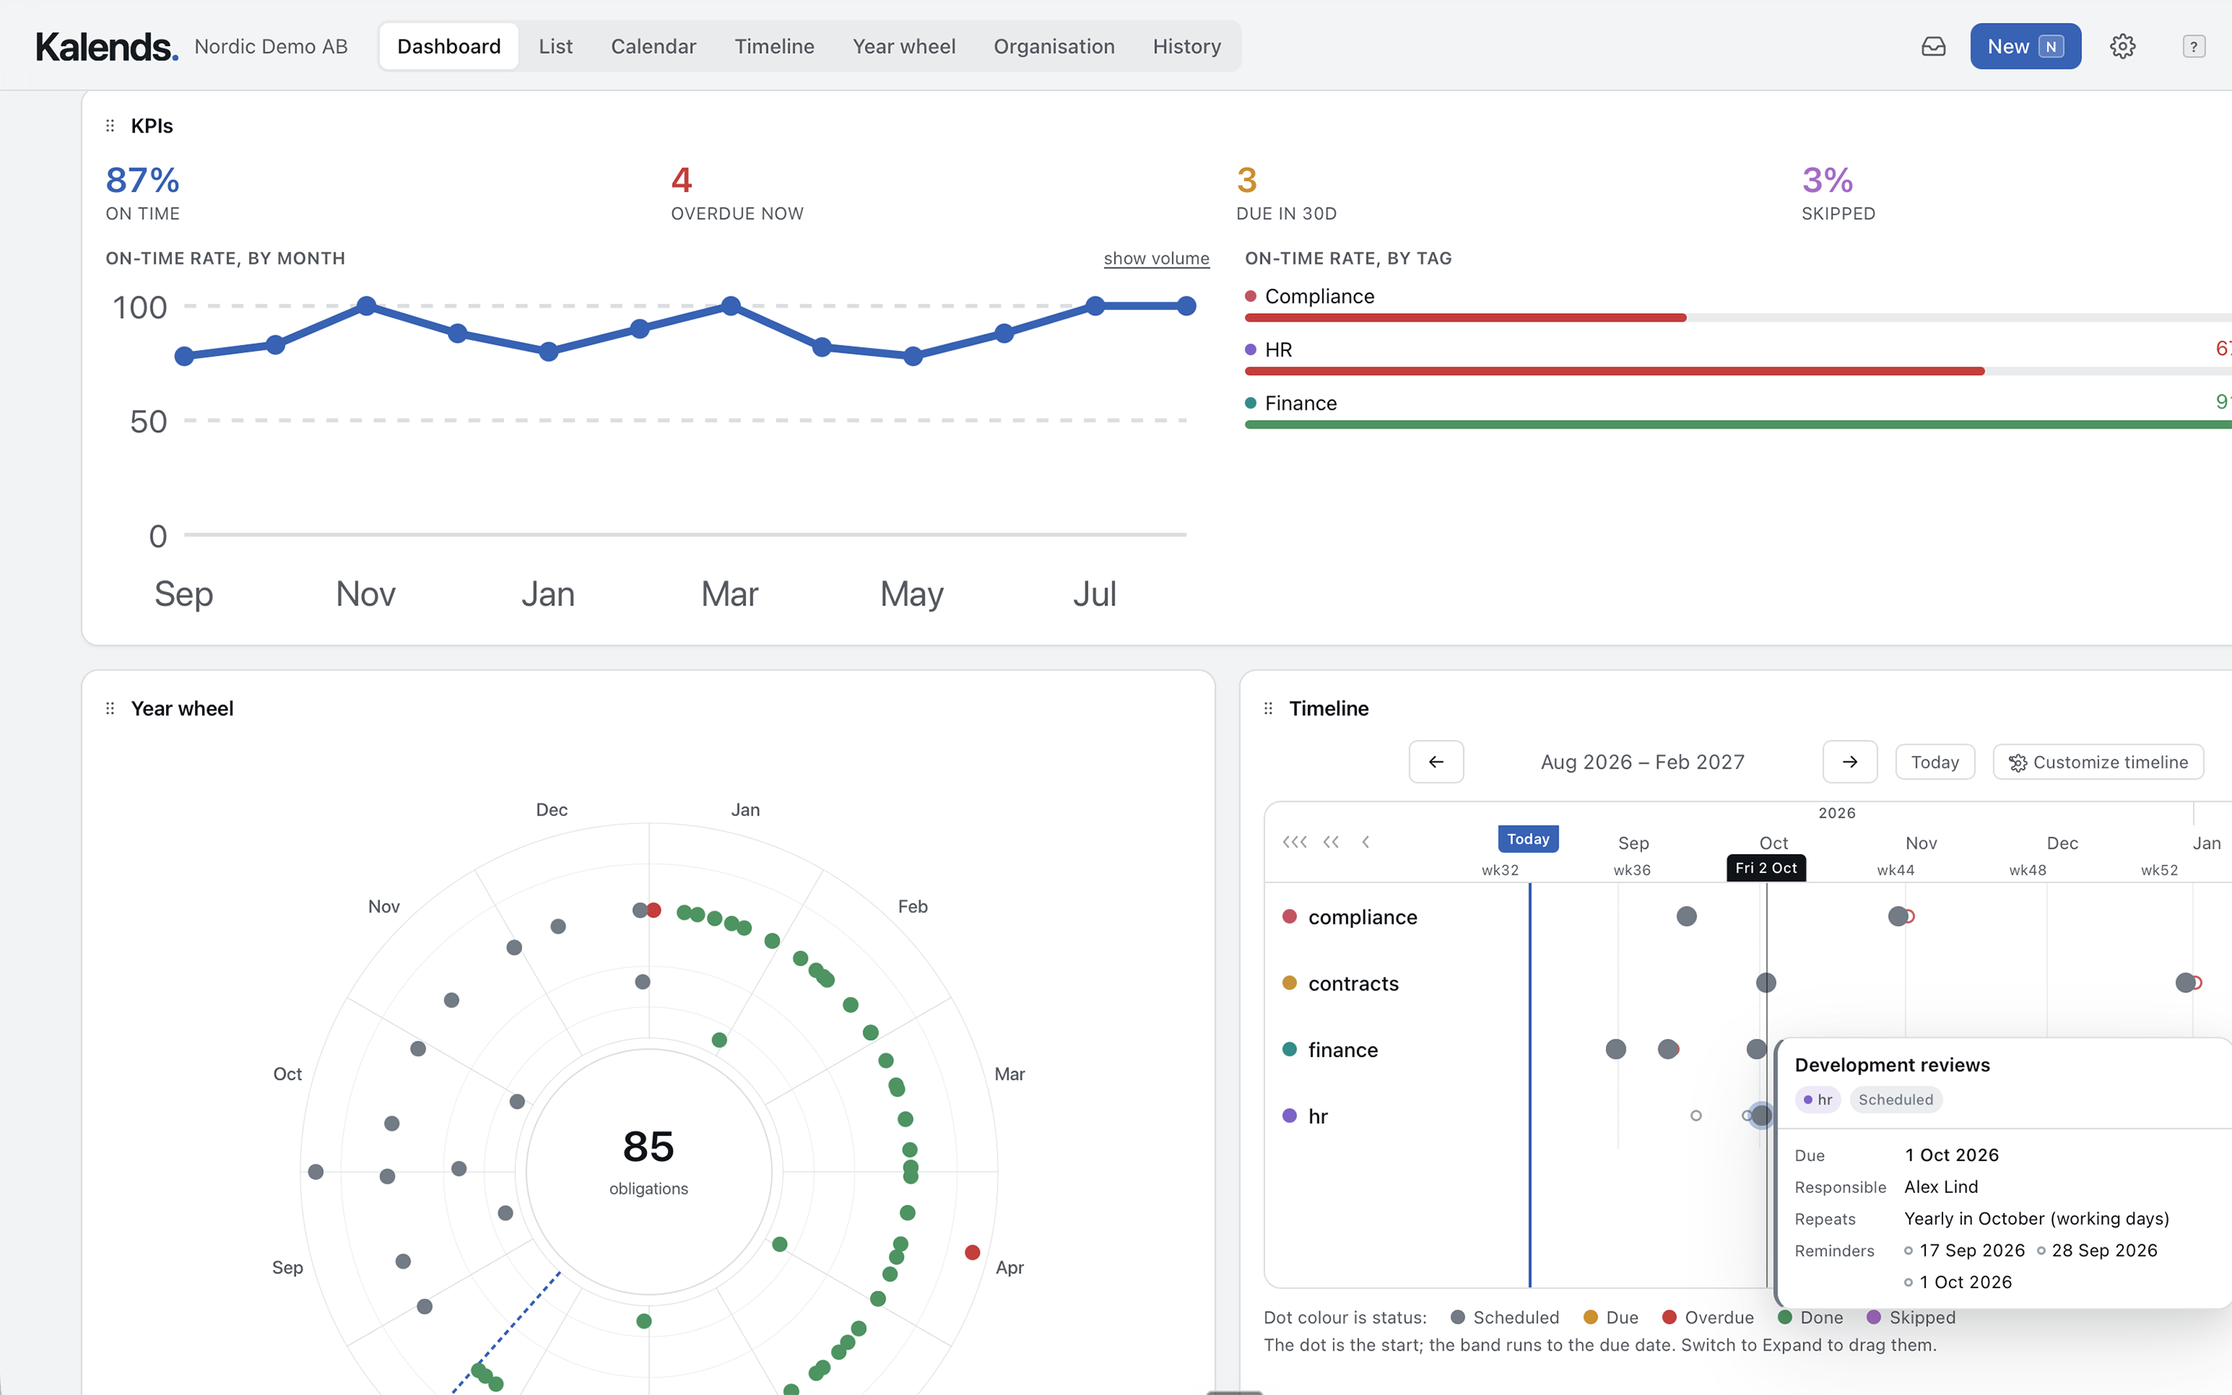Select the compliance row label in timeline
This screenshot has height=1395, width=2232.
[1363, 917]
